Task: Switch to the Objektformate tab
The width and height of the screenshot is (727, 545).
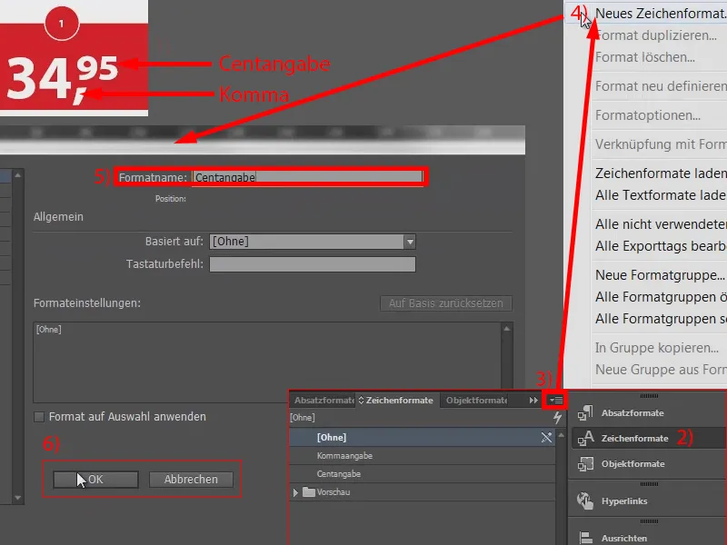Action: pyautogui.click(x=476, y=400)
